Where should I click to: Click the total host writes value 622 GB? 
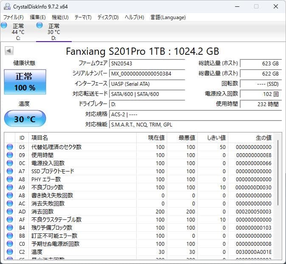pyautogui.click(x=261, y=73)
